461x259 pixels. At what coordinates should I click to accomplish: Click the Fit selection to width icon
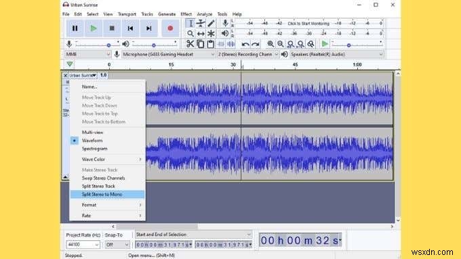click(290, 44)
